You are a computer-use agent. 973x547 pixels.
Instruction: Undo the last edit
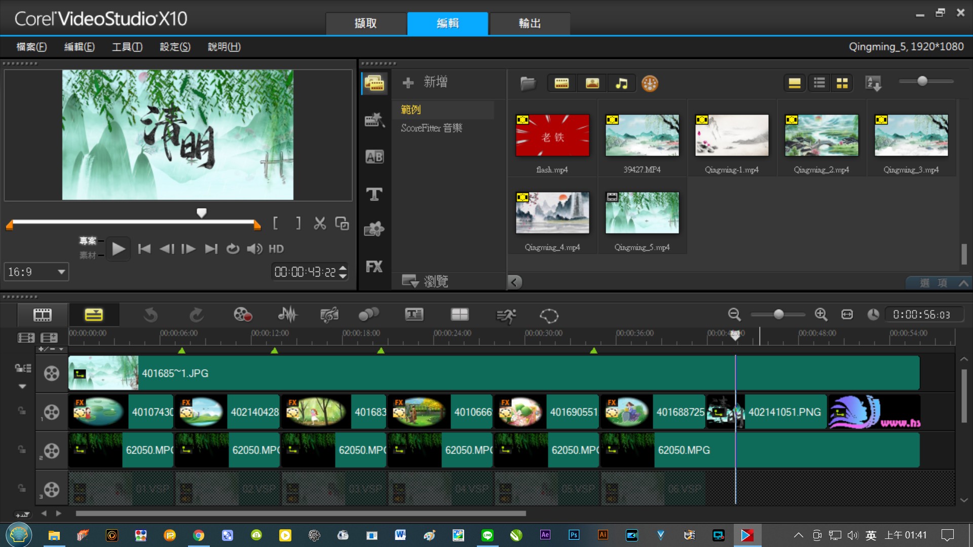(x=151, y=315)
